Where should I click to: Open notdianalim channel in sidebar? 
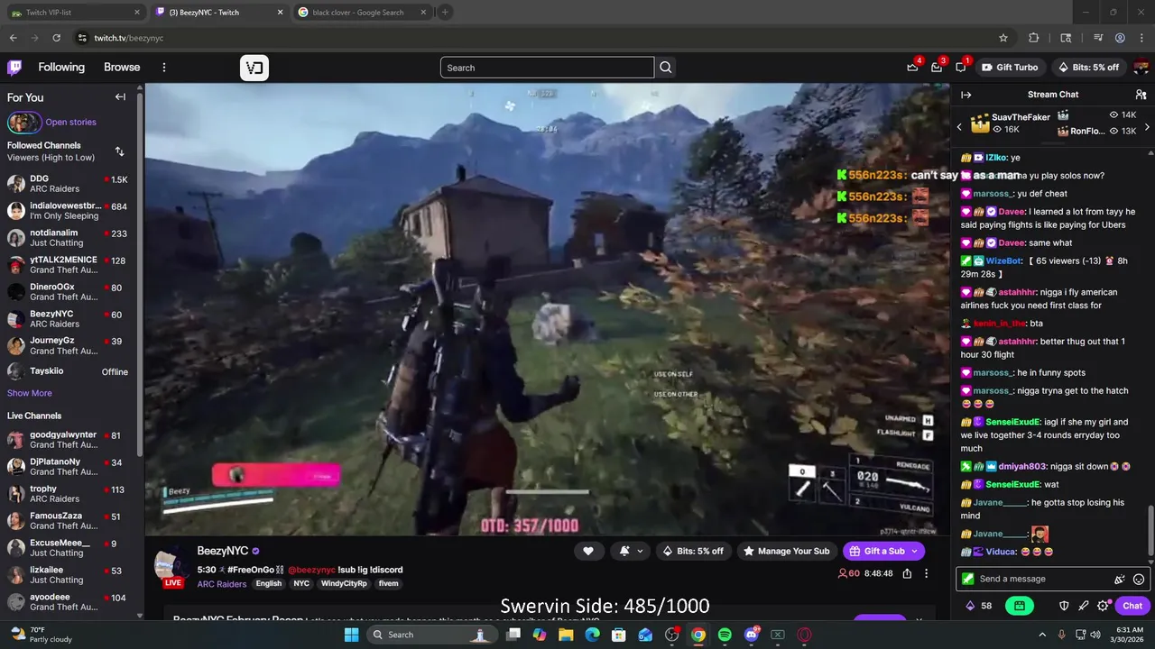click(69, 238)
